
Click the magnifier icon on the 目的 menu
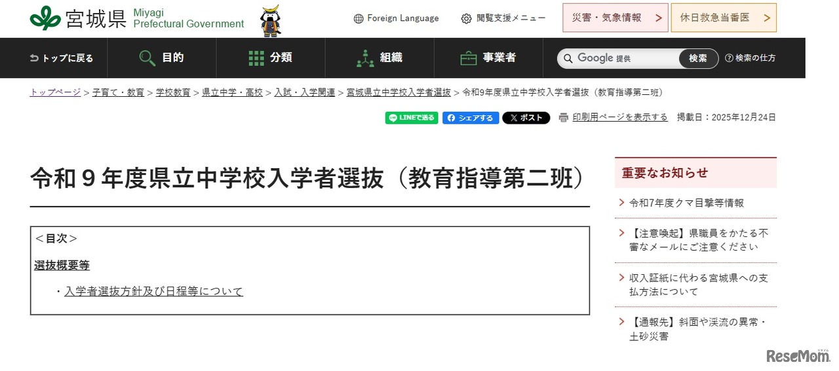[x=147, y=58]
